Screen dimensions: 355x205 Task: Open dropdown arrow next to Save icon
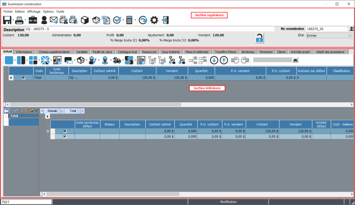(x=13, y=20)
